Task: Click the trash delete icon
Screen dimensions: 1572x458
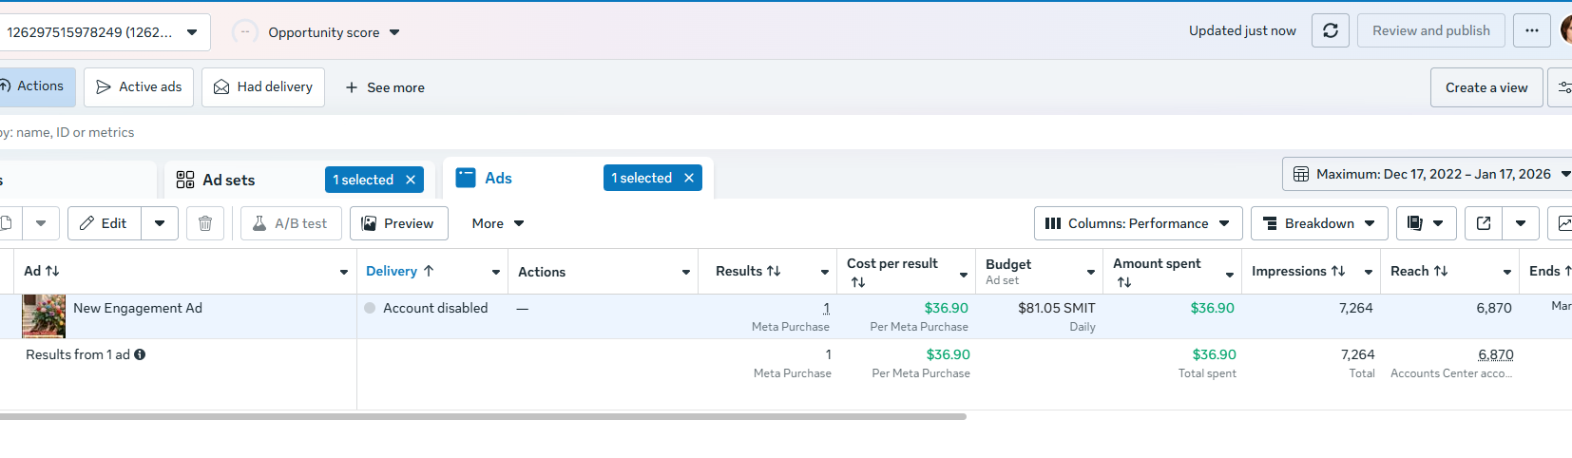Action: (x=205, y=223)
